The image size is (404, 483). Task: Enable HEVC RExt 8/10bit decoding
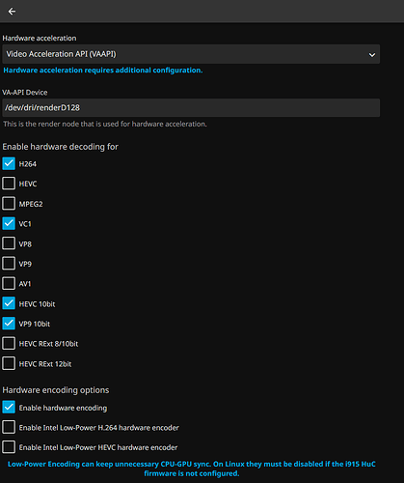click(9, 344)
